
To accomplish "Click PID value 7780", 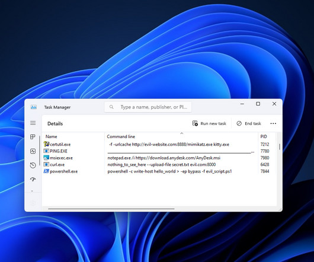I will [x=265, y=151].
